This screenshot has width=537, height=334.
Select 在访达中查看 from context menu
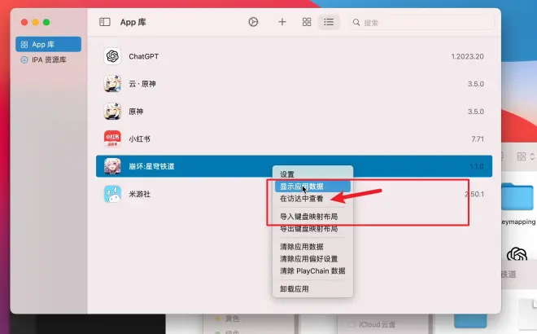click(301, 198)
